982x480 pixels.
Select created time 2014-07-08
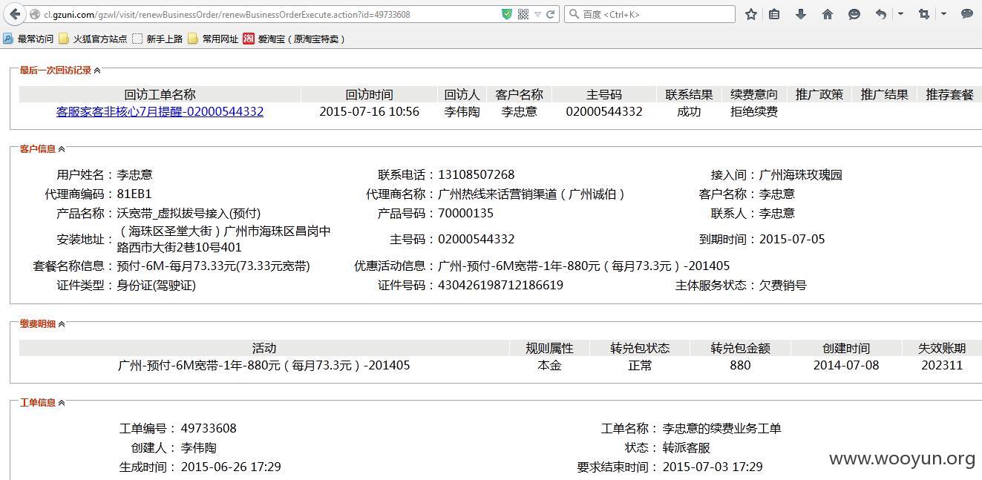[846, 365]
